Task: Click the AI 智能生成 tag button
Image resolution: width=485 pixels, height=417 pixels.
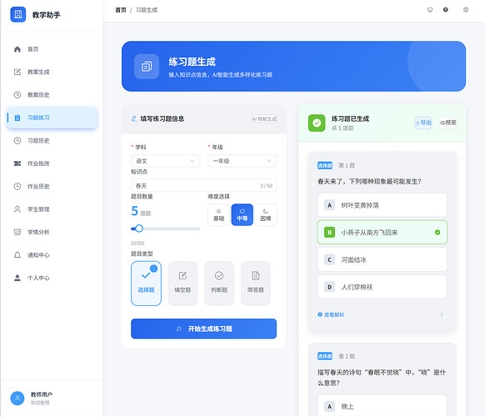Action: coord(264,119)
